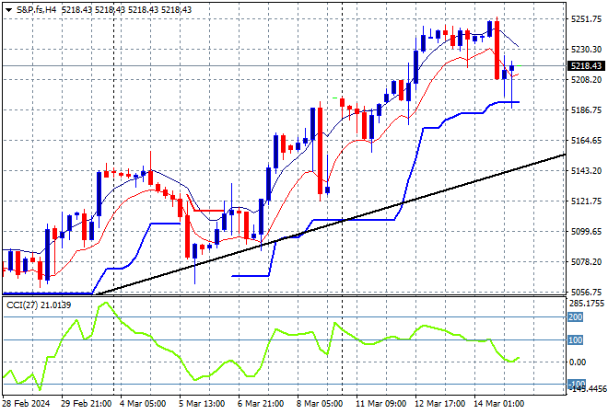Click the 5251.75 price axis label

point(586,18)
